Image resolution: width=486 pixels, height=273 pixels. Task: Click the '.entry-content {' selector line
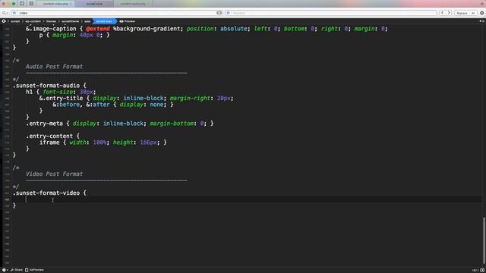pos(52,136)
